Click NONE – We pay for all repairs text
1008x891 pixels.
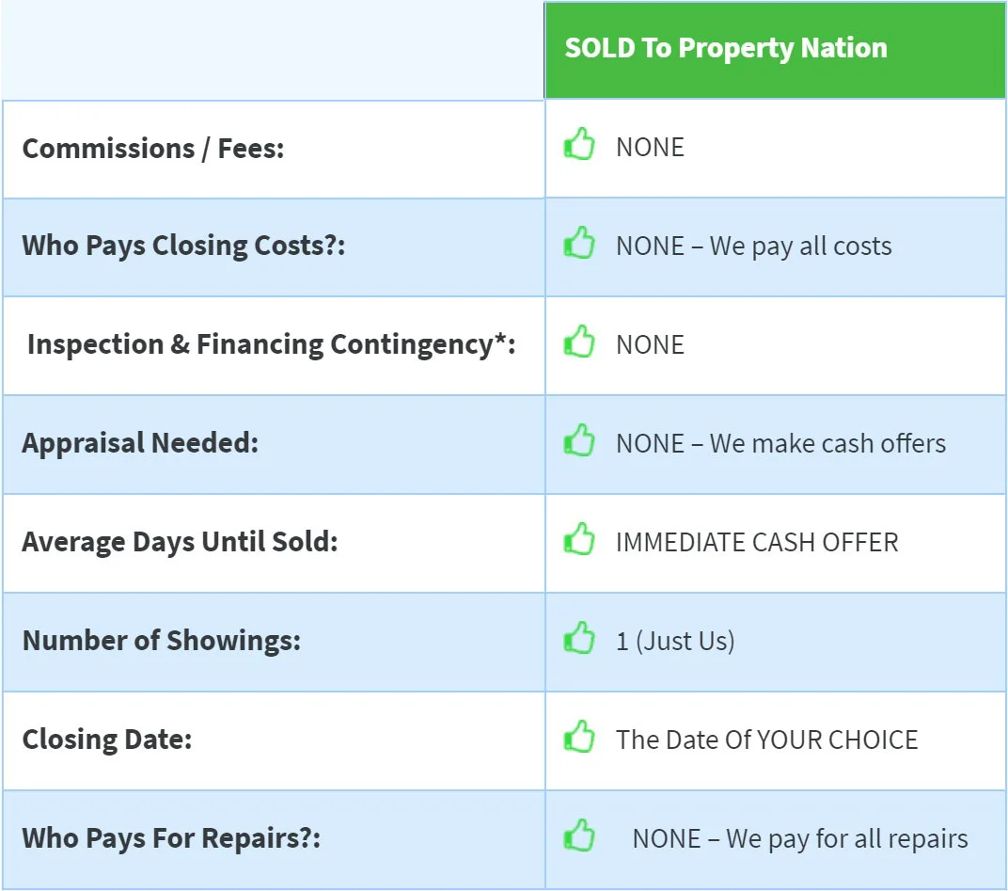coord(800,839)
